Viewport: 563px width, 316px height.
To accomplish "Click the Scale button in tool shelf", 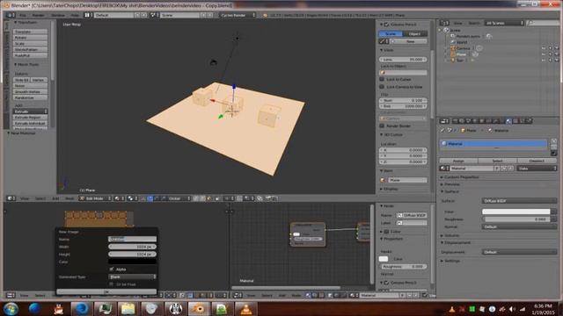I will [30, 43].
